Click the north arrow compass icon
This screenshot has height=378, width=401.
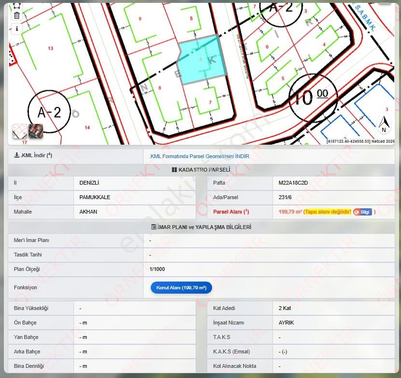(384, 124)
